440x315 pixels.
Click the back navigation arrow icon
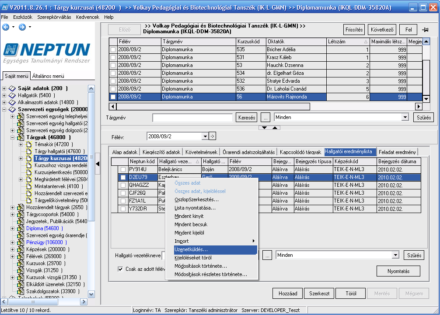click(x=6, y=27)
